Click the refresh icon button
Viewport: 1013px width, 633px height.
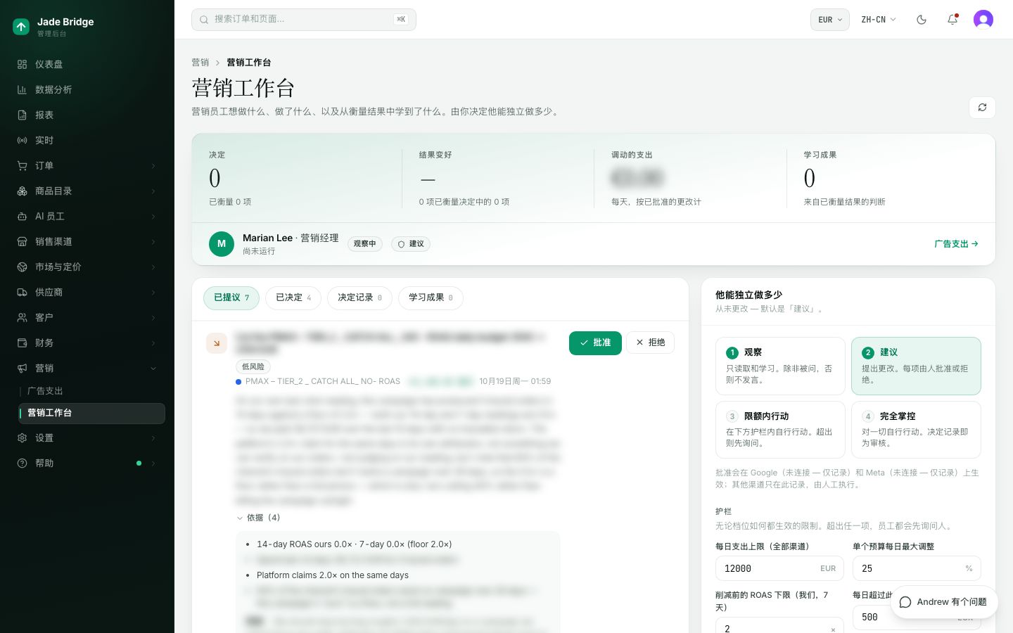(x=982, y=108)
